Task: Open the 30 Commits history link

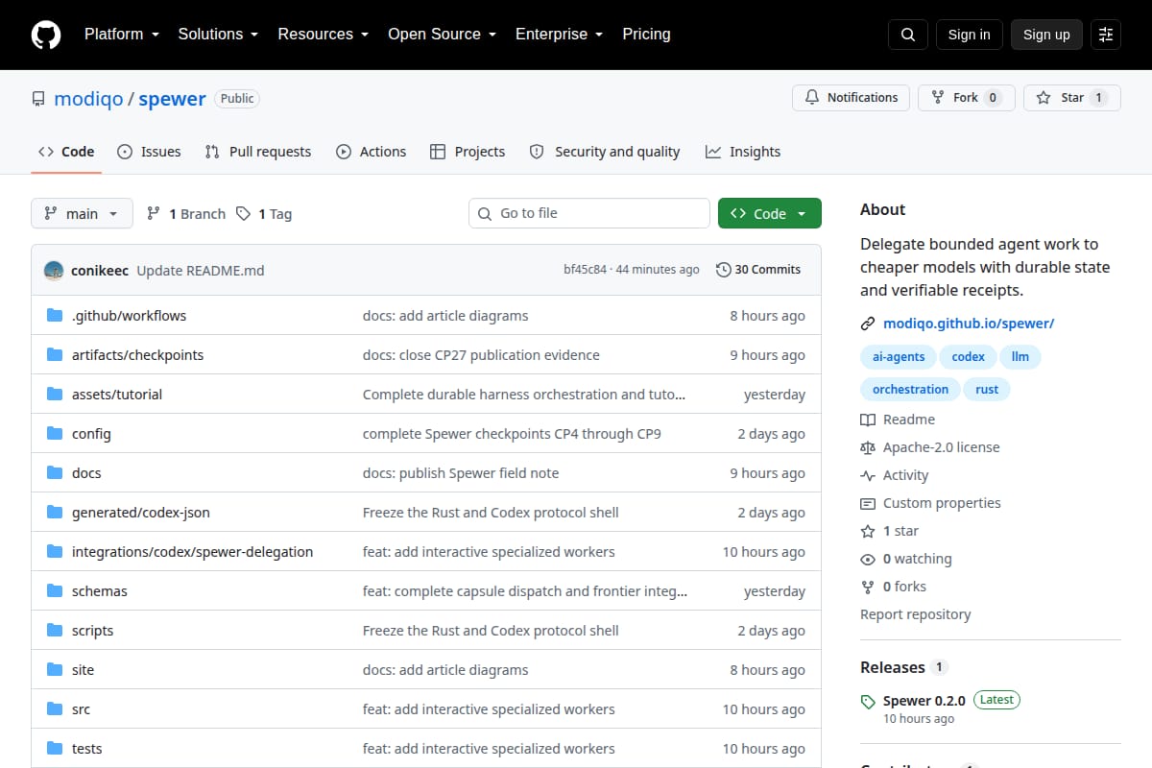Action: (758, 270)
